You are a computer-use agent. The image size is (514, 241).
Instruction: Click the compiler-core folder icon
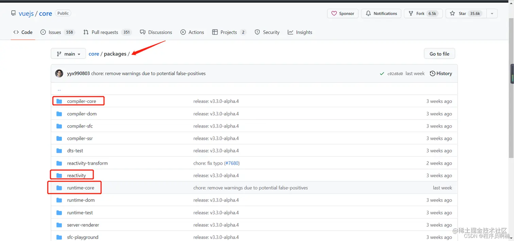click(59, 101)
